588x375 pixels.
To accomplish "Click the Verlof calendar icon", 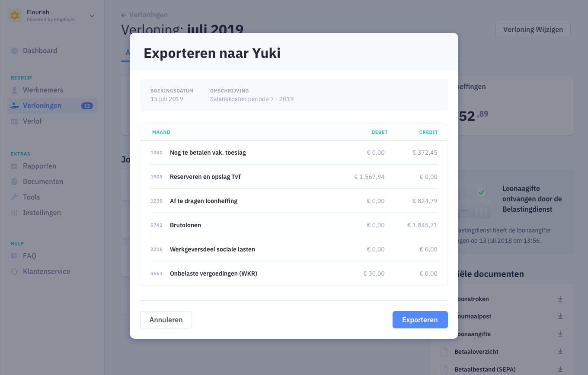I will [x=14, y=121].
